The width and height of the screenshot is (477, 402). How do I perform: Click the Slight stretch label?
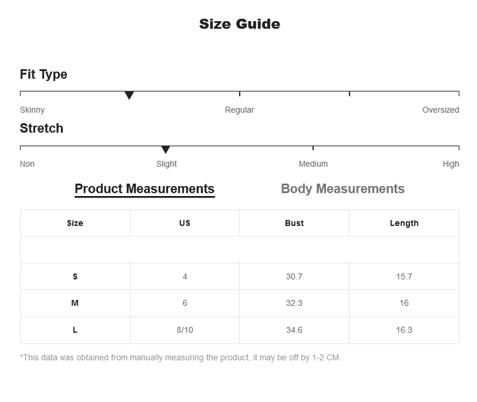coord(166,164)
